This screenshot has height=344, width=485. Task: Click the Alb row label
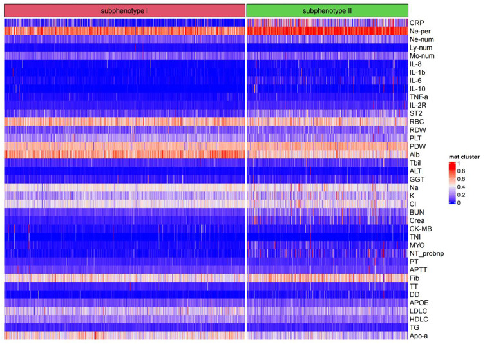(x=415, y=155)
